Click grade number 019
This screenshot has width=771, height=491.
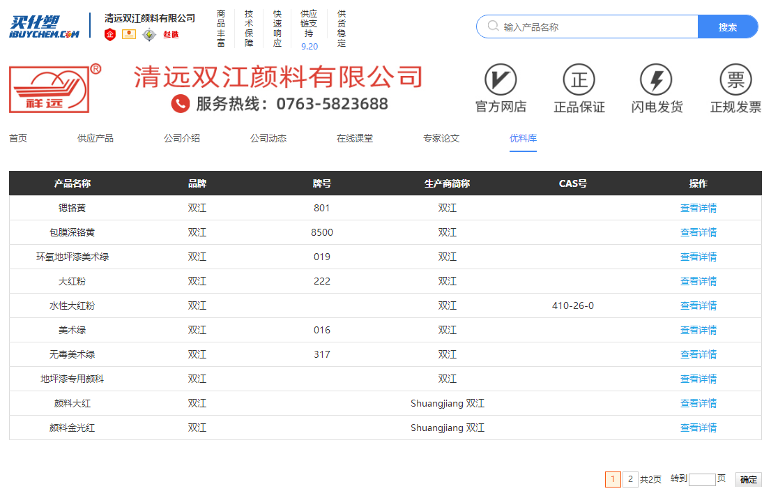coord(322,257)
